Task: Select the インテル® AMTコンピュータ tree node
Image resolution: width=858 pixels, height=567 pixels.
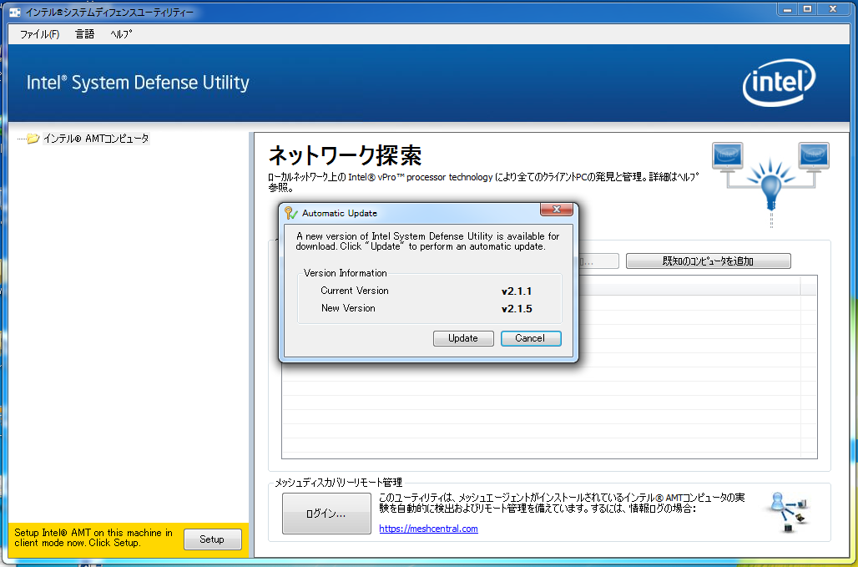Action: coord(96,139)
